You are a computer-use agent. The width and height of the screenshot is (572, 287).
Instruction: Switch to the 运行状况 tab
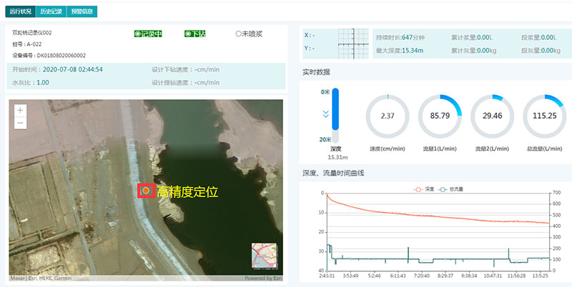pos(21,11)
